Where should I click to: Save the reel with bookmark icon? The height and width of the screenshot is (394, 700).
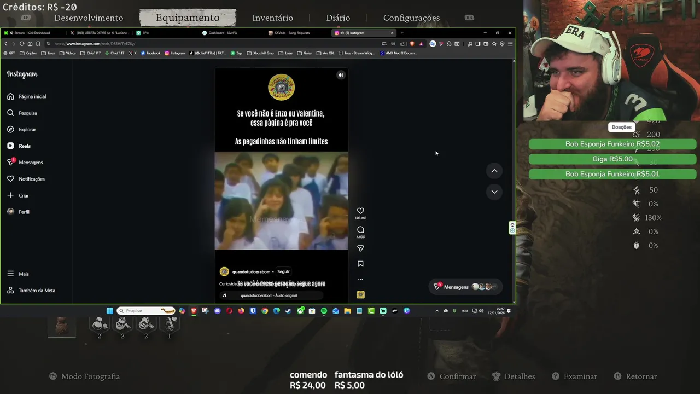(360, 264)
